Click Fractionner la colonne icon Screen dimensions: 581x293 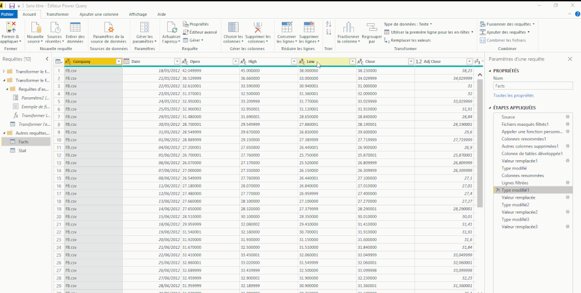pos(348,27)
